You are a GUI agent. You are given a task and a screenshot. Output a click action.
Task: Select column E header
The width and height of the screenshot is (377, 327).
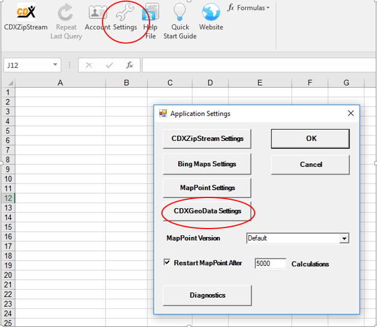260,83
